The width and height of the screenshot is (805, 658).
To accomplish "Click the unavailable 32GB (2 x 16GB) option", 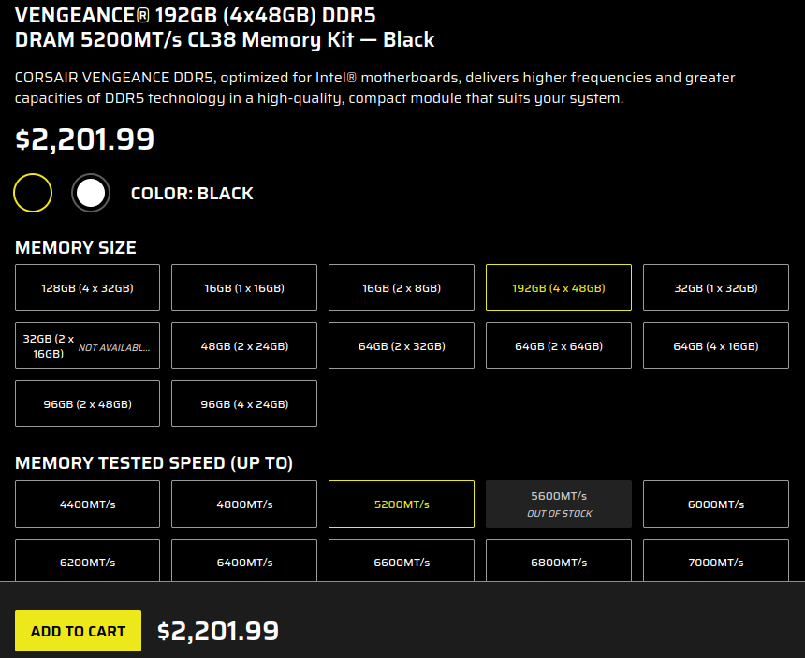I will [87, 346].
